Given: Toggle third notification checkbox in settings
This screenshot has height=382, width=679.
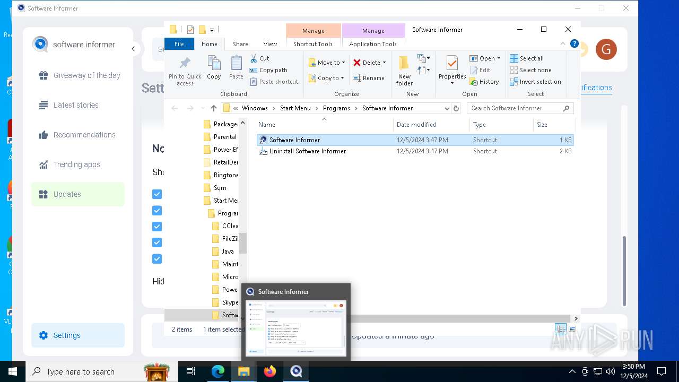Looking at the screenshot, I should click(157, 227).
